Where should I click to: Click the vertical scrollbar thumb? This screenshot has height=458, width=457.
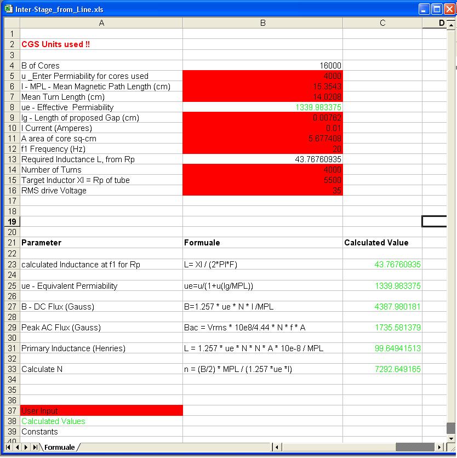pos(451,428)
